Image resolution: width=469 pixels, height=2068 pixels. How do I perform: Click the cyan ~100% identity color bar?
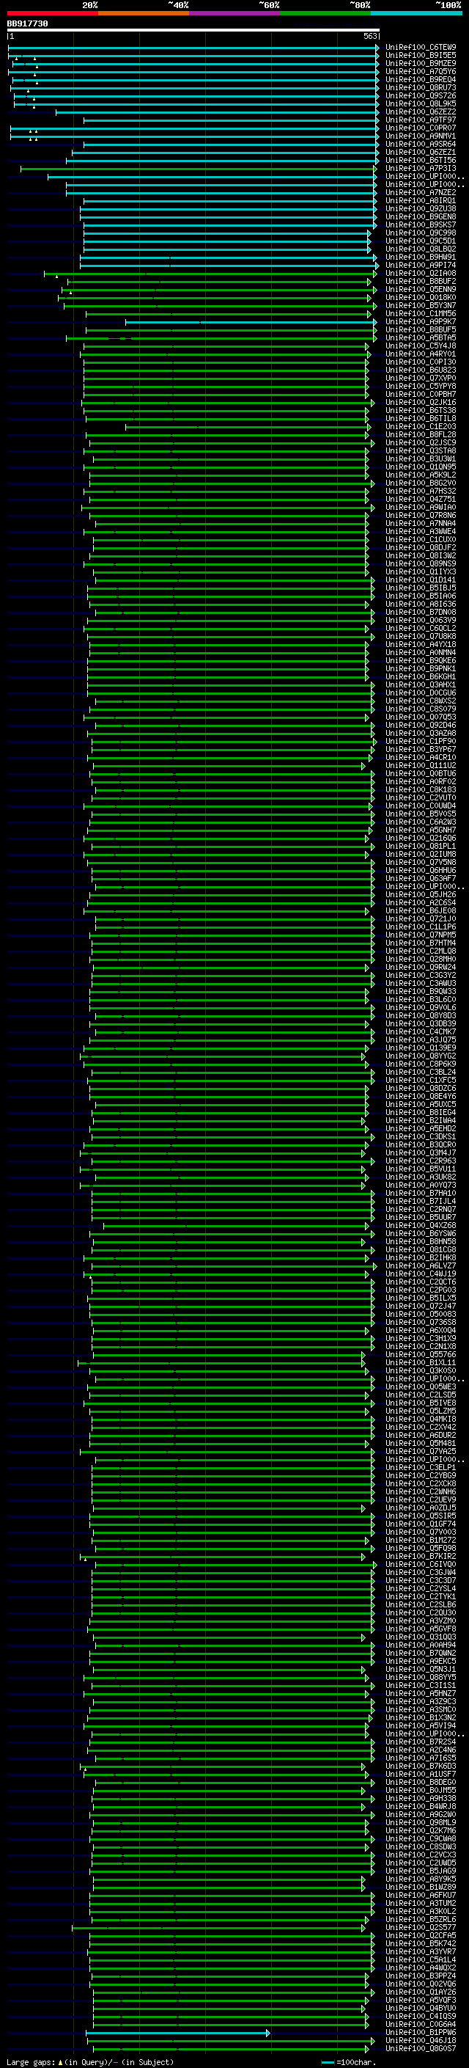coord(416,13)
